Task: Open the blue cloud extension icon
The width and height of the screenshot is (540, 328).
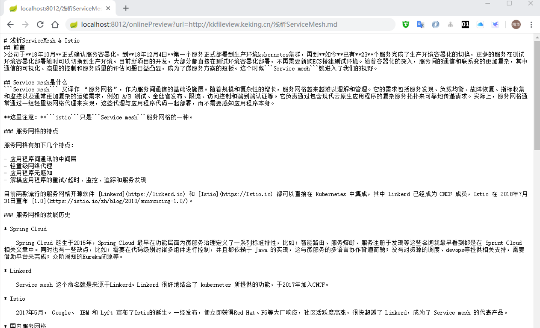Action: [480, 25]
